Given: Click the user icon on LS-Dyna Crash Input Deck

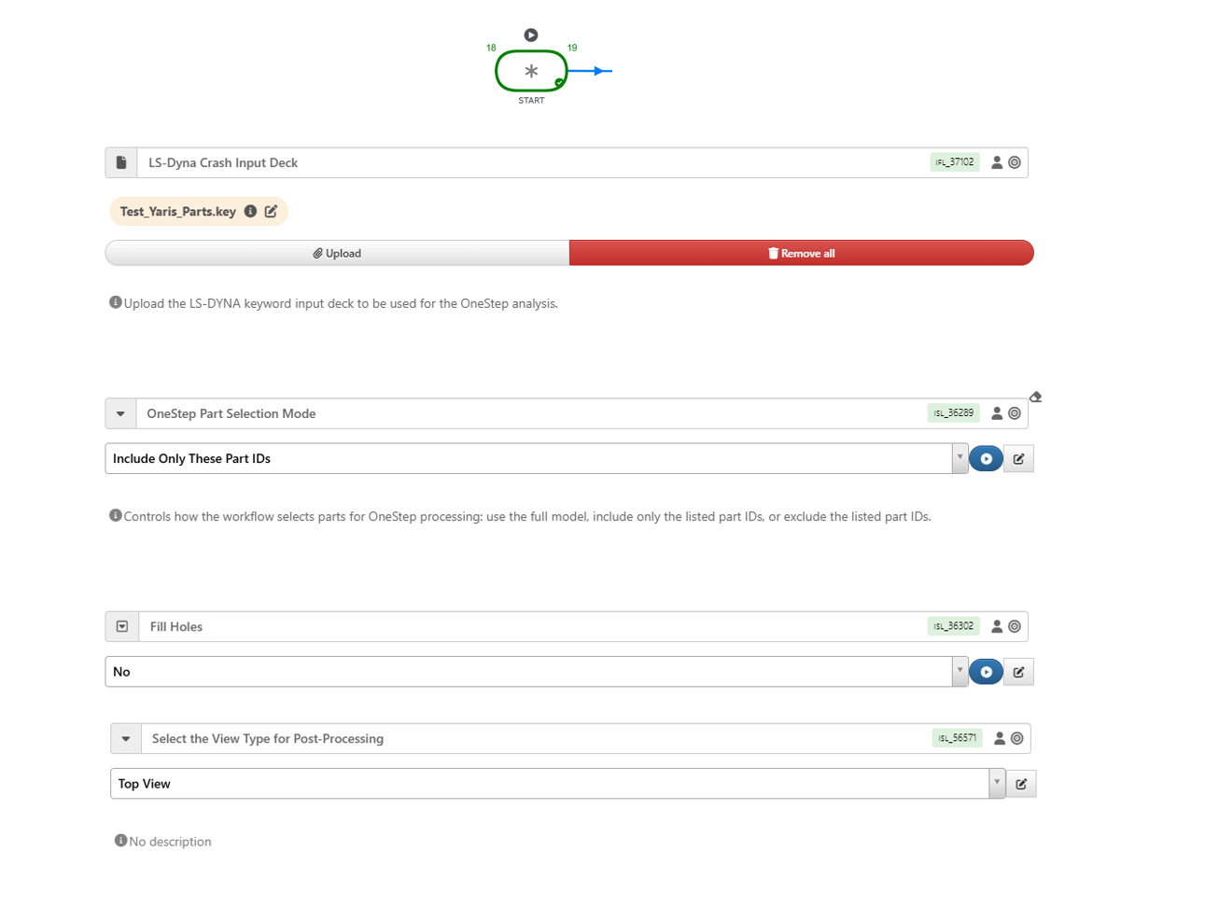Looking at the screenshot, I should 997,162.
